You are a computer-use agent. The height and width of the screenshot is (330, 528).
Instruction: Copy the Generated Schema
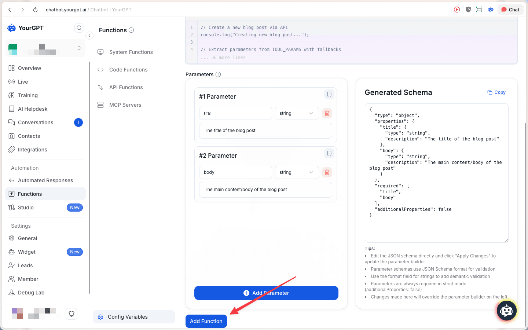(x=496, y=92)
